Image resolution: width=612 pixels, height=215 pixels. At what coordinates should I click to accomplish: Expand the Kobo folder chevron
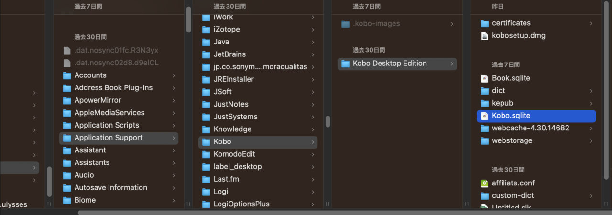(x=313, y=142)
